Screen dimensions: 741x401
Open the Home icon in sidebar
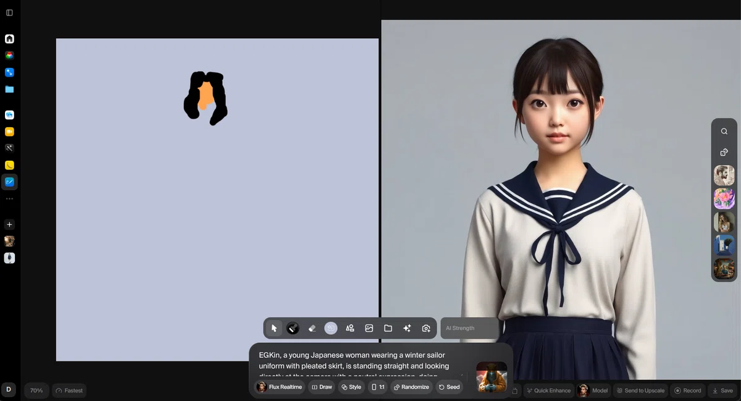9,39
